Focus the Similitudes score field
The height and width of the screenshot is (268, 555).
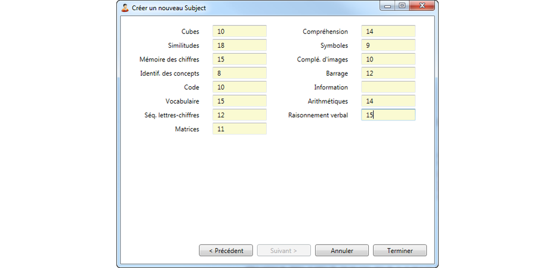pyautogui.click(x=239, y=45)
